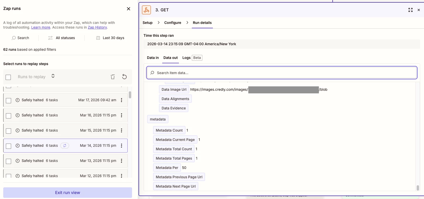The height and width of the screenshot is (199, 424).
Task: Select the Data out tab
Action: point(171,58)
